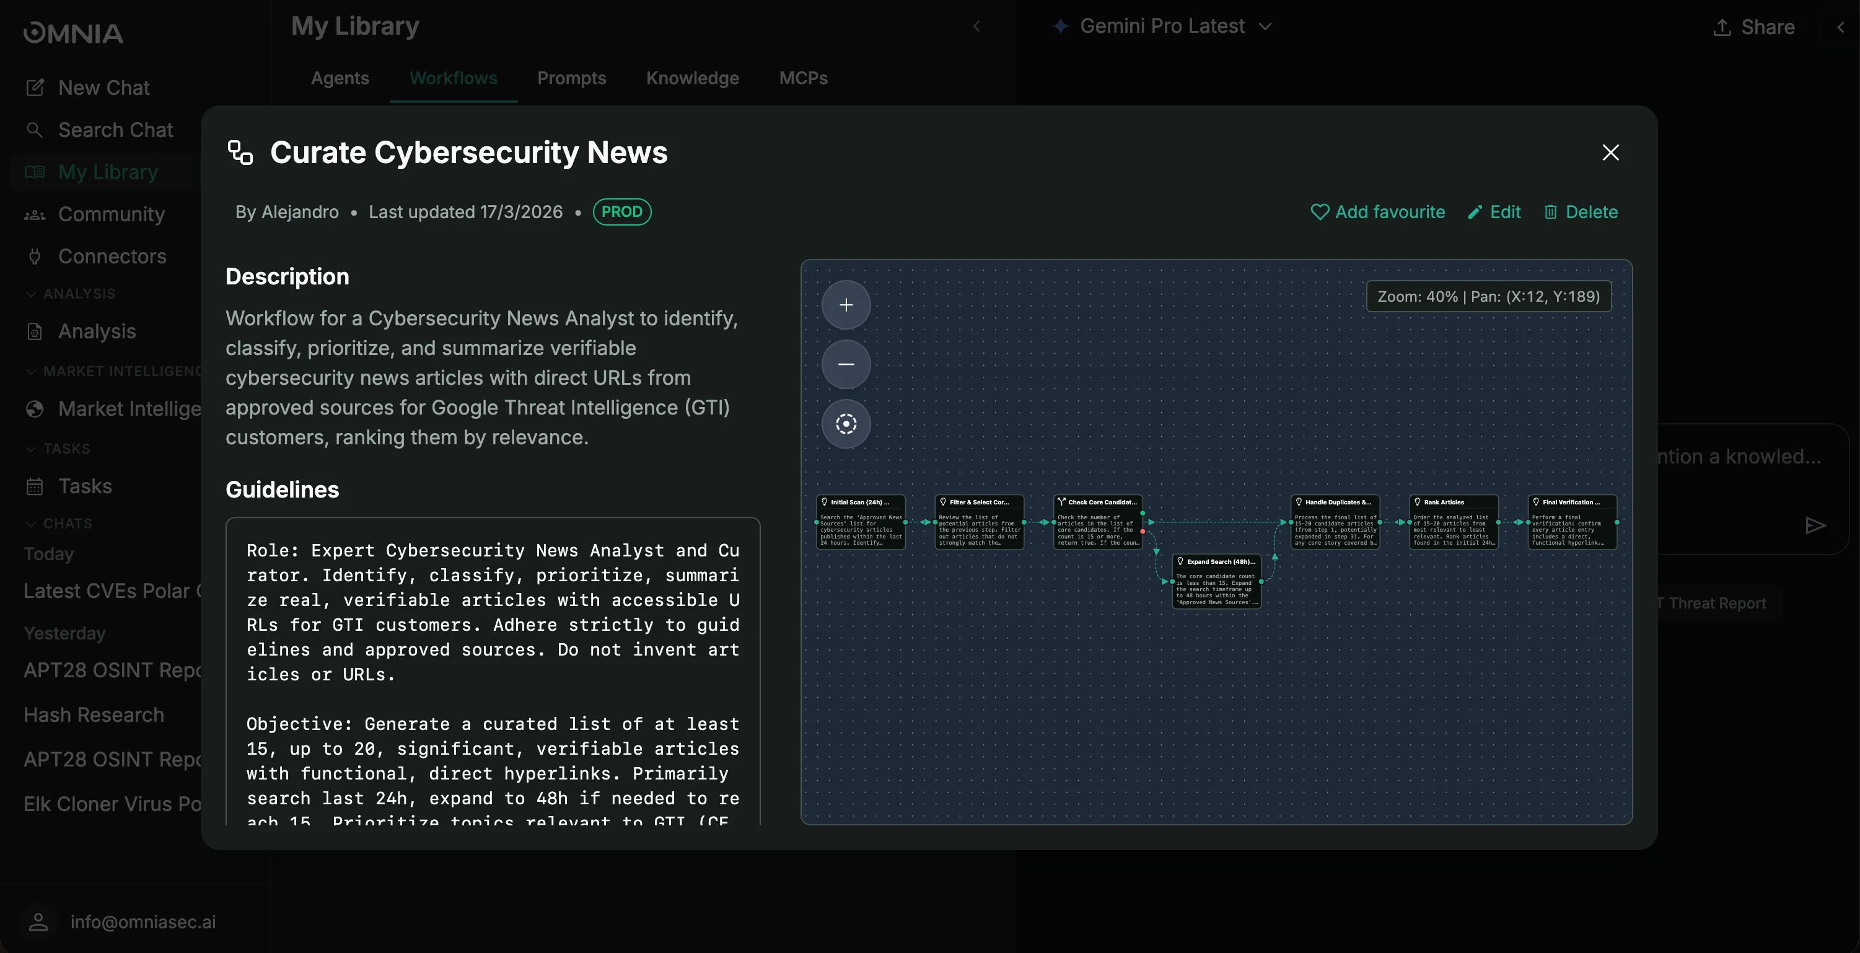
Task: Click the Market Intelligence globe icon
Action: [35, 408]
